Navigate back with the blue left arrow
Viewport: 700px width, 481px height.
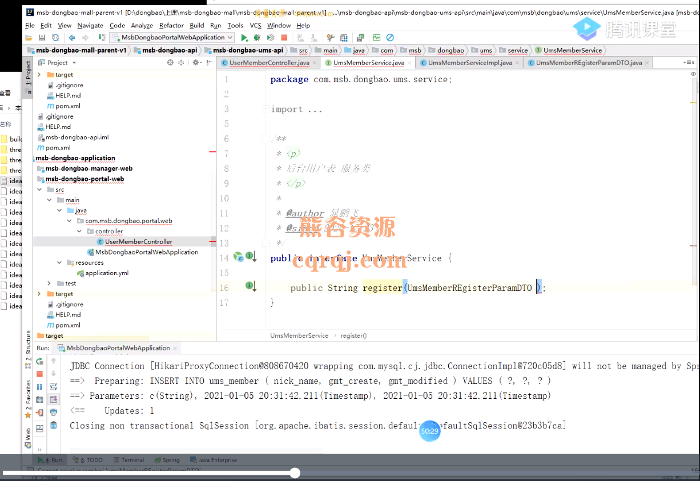coord(72,38)
